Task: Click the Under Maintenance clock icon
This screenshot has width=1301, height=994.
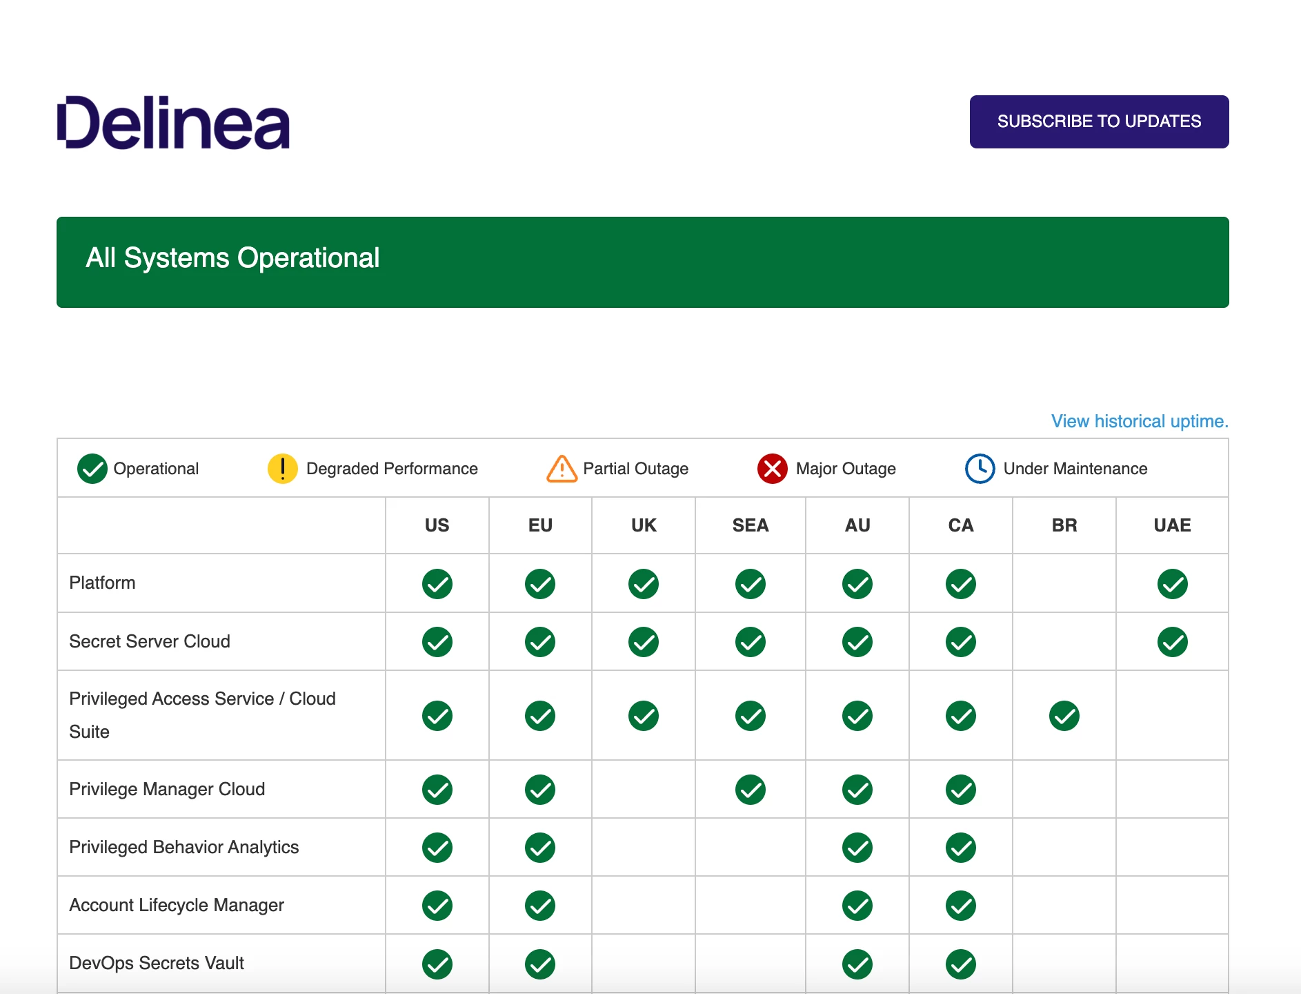Action: [980, 469]
